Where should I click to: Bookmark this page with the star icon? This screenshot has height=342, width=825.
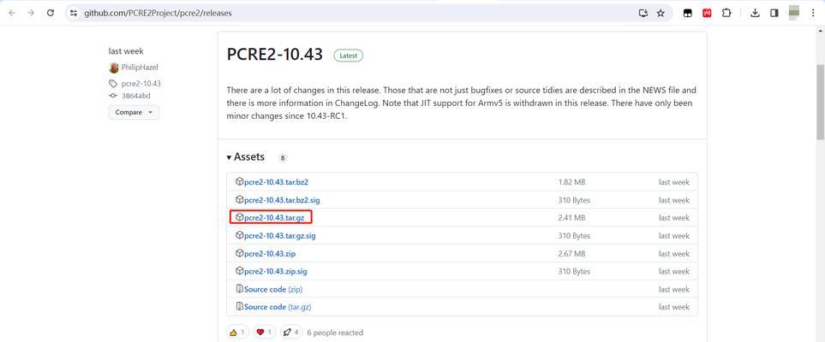tap(661, 13)
